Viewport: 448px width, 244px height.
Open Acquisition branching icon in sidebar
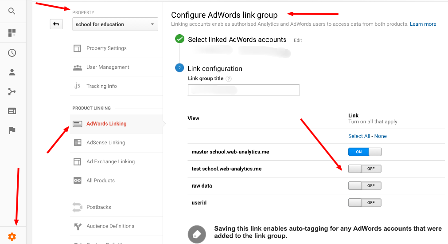coord(12,91)
